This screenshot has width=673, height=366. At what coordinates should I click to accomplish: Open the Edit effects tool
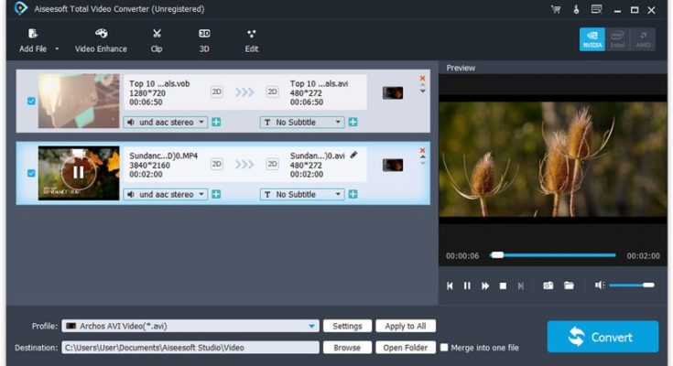point(252,34)
